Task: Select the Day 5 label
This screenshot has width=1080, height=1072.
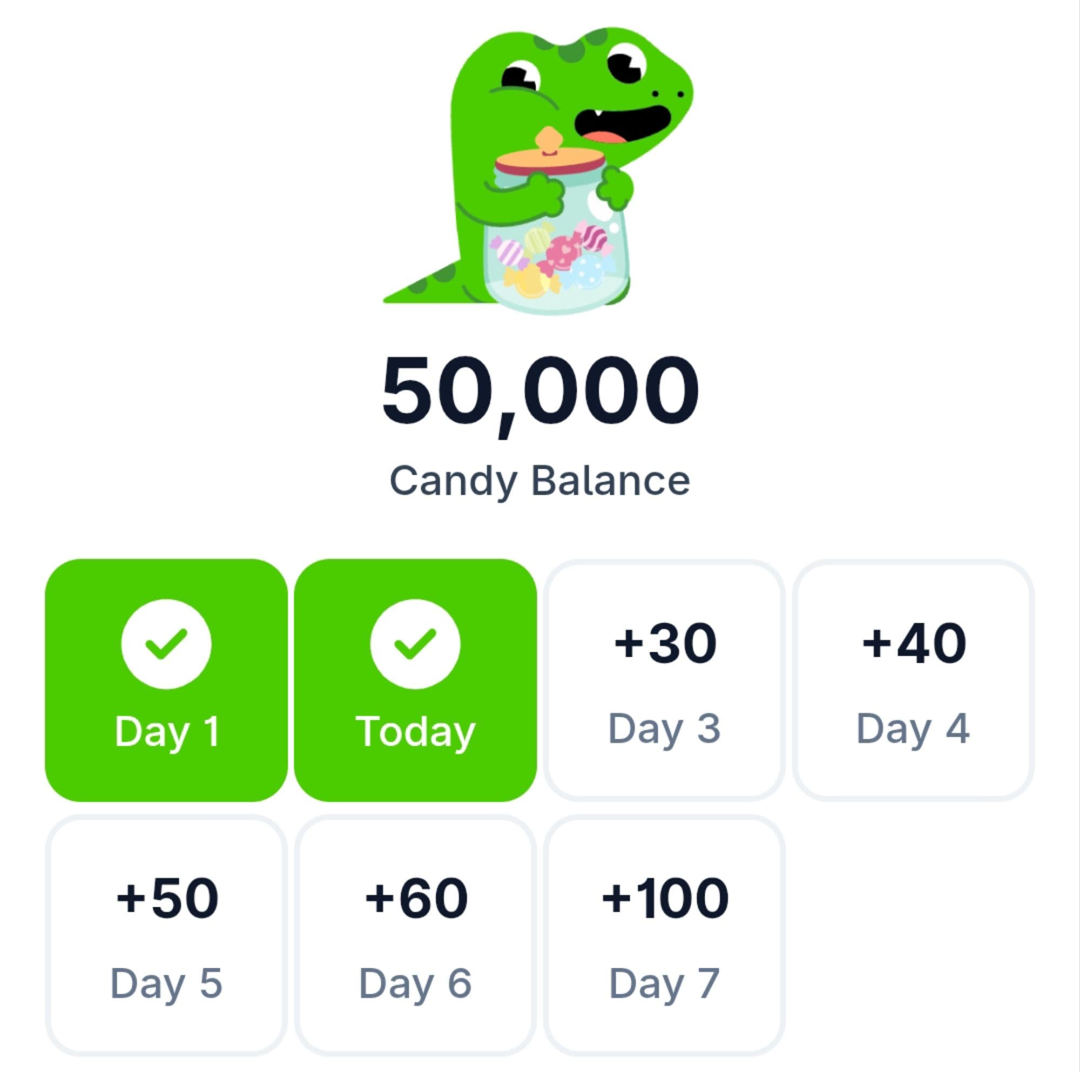Action: [166, 983]
